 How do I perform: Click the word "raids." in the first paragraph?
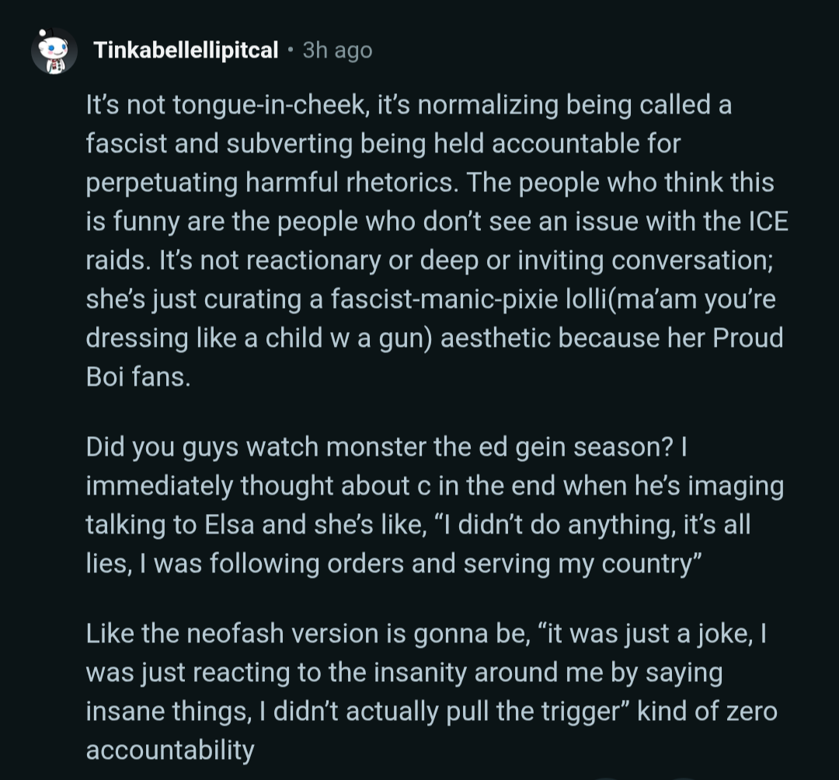pos(118,261)
